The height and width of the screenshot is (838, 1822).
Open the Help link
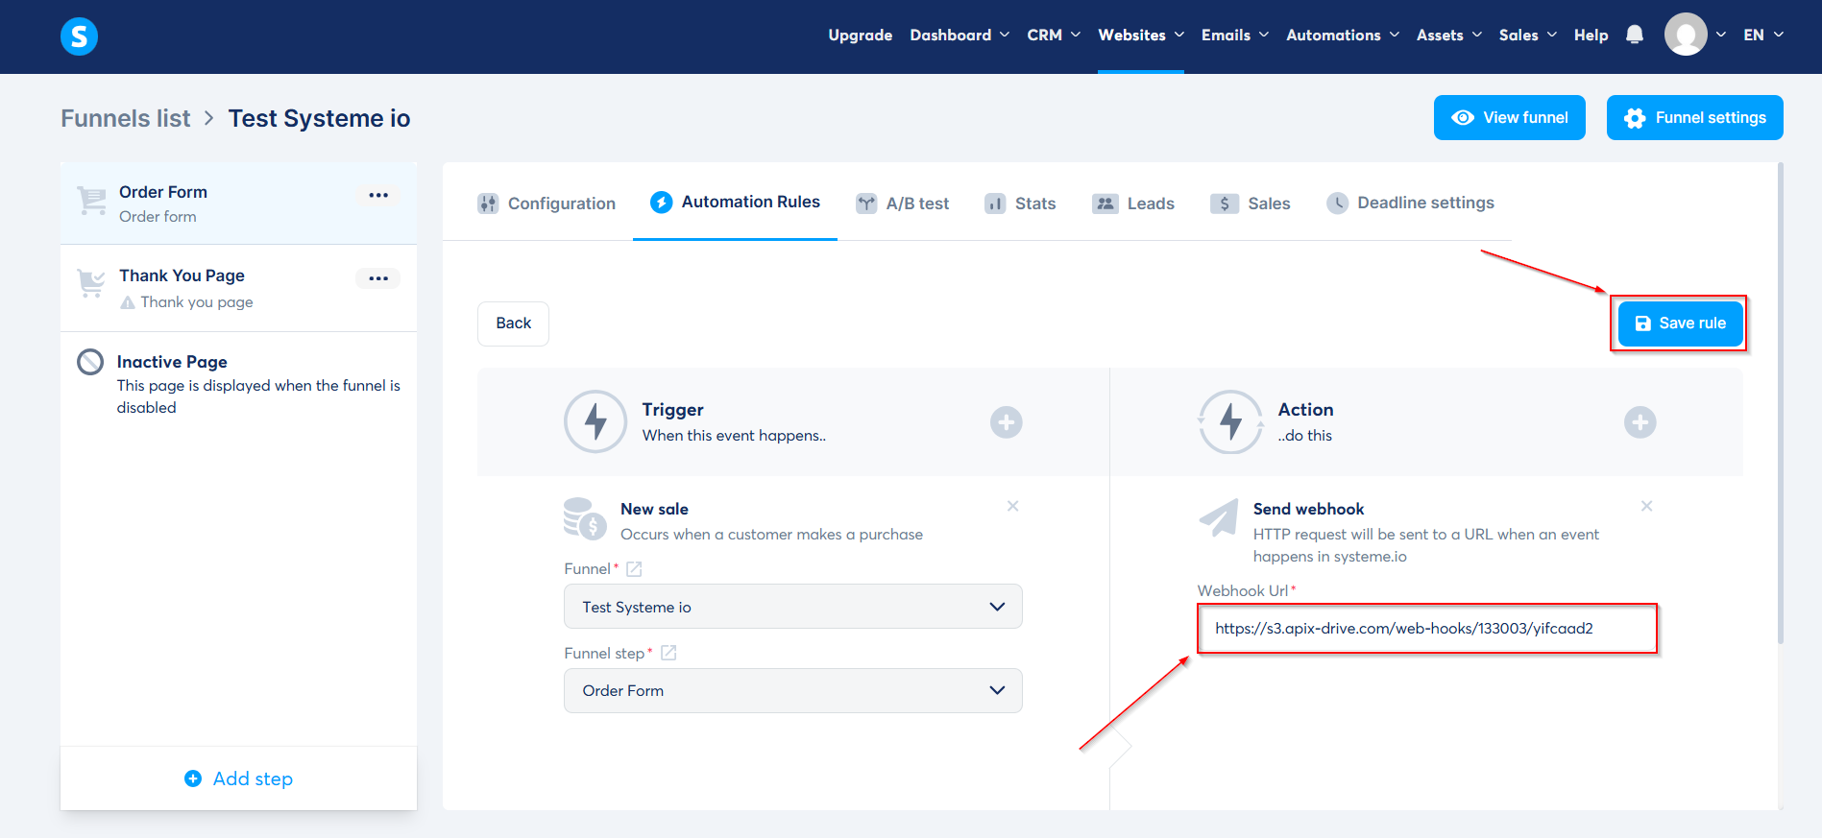1591,36
